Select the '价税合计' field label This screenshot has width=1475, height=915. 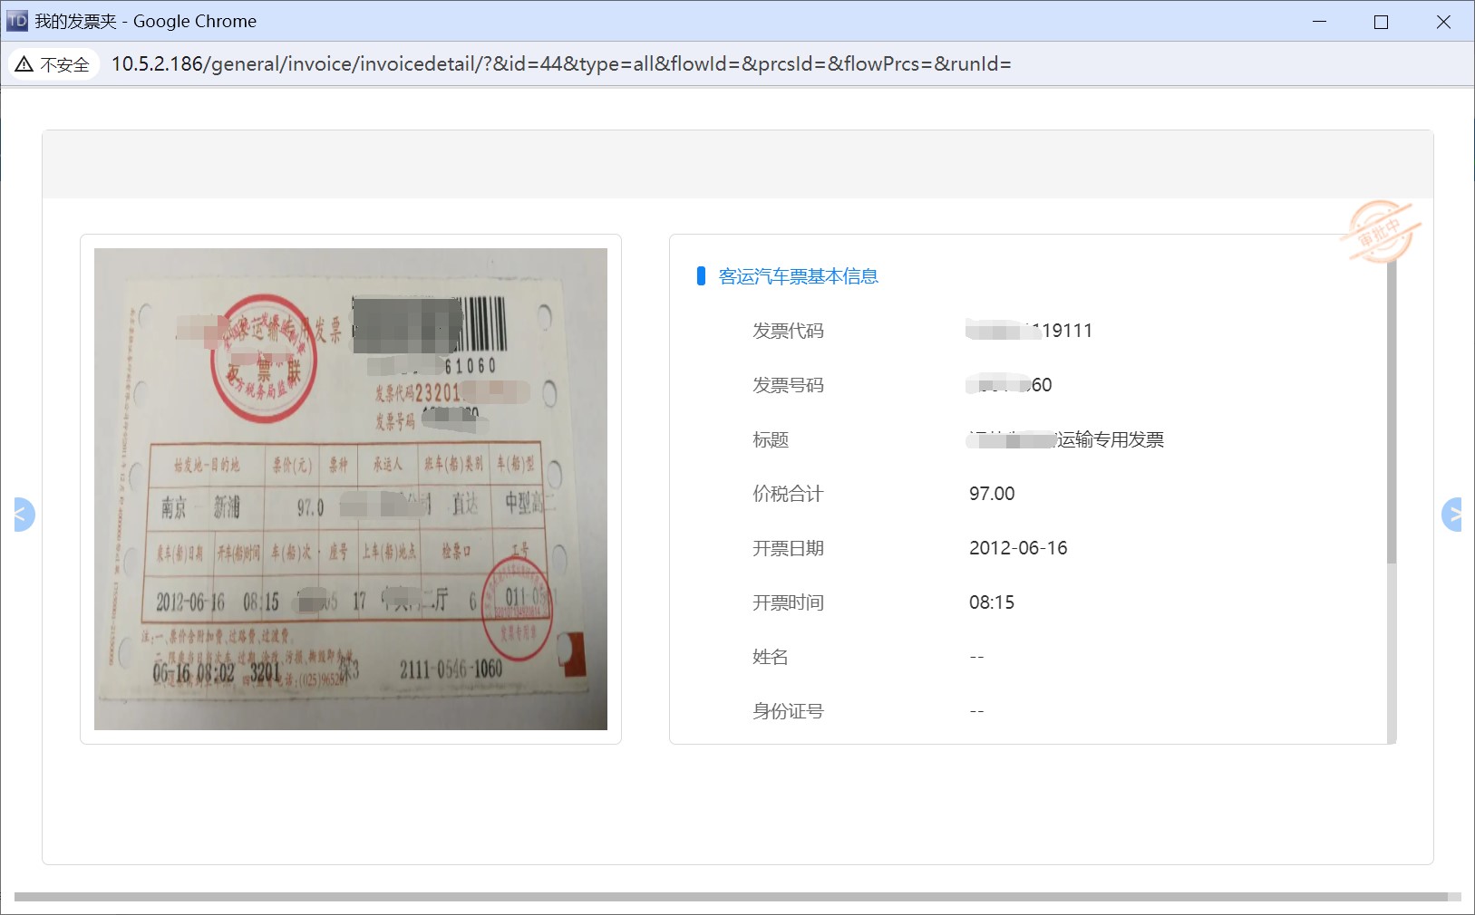tap(788, 494)
